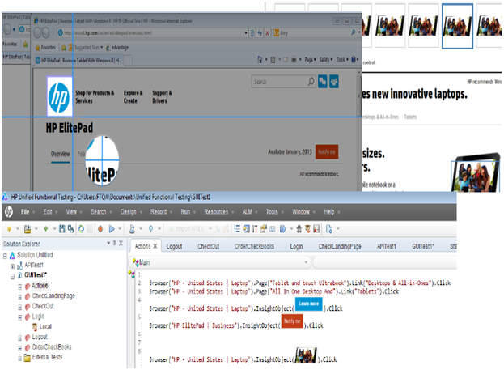Screen dimensions: 504x374
Task: Switch to the APITest1 tab
Action: pyautogui.click(x=387, y=246)
